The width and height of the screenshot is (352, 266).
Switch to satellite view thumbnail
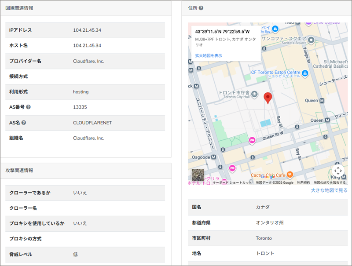click(x=198, y=175)
